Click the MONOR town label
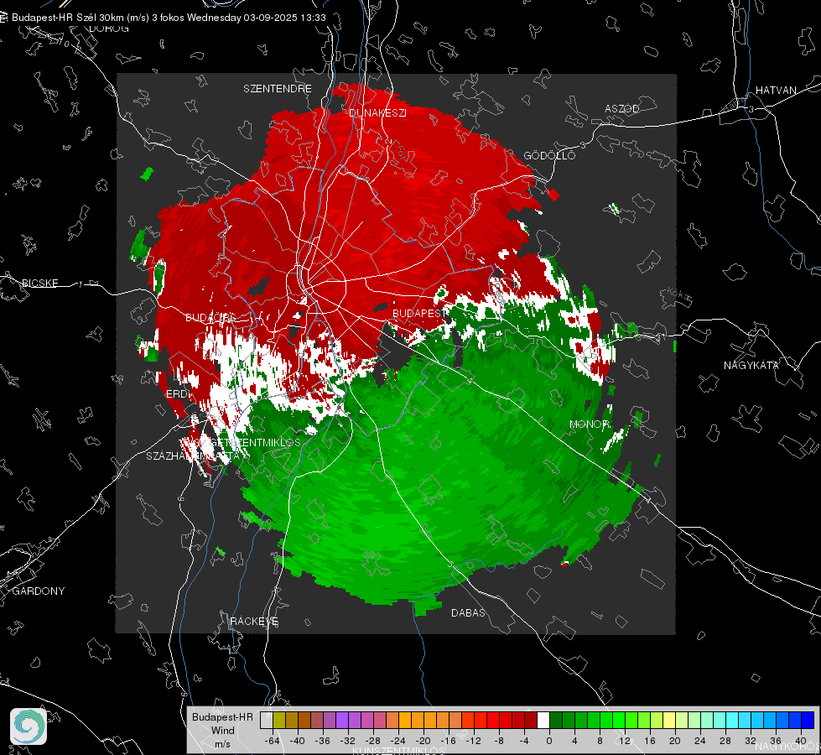 tap(589, 424)
